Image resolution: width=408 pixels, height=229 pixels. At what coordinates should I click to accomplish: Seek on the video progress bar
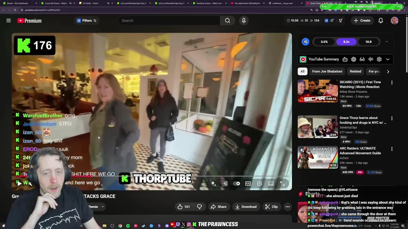[152, 176]
